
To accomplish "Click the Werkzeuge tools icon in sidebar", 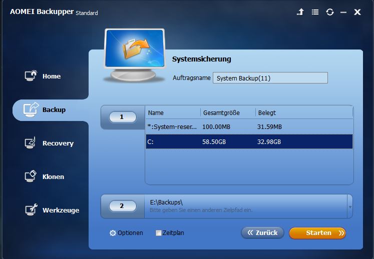I will coord(31,209).
